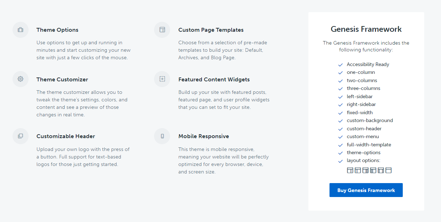Click the checkmark beside custom-background

click(x=340, y=121)
